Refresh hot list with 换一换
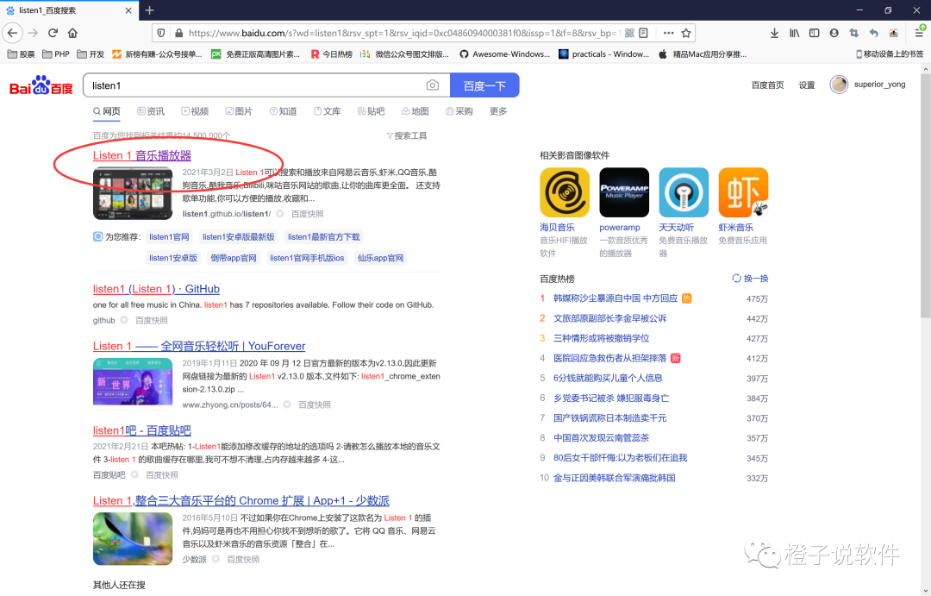Screen dimensions: 931x596 point(751,278)
